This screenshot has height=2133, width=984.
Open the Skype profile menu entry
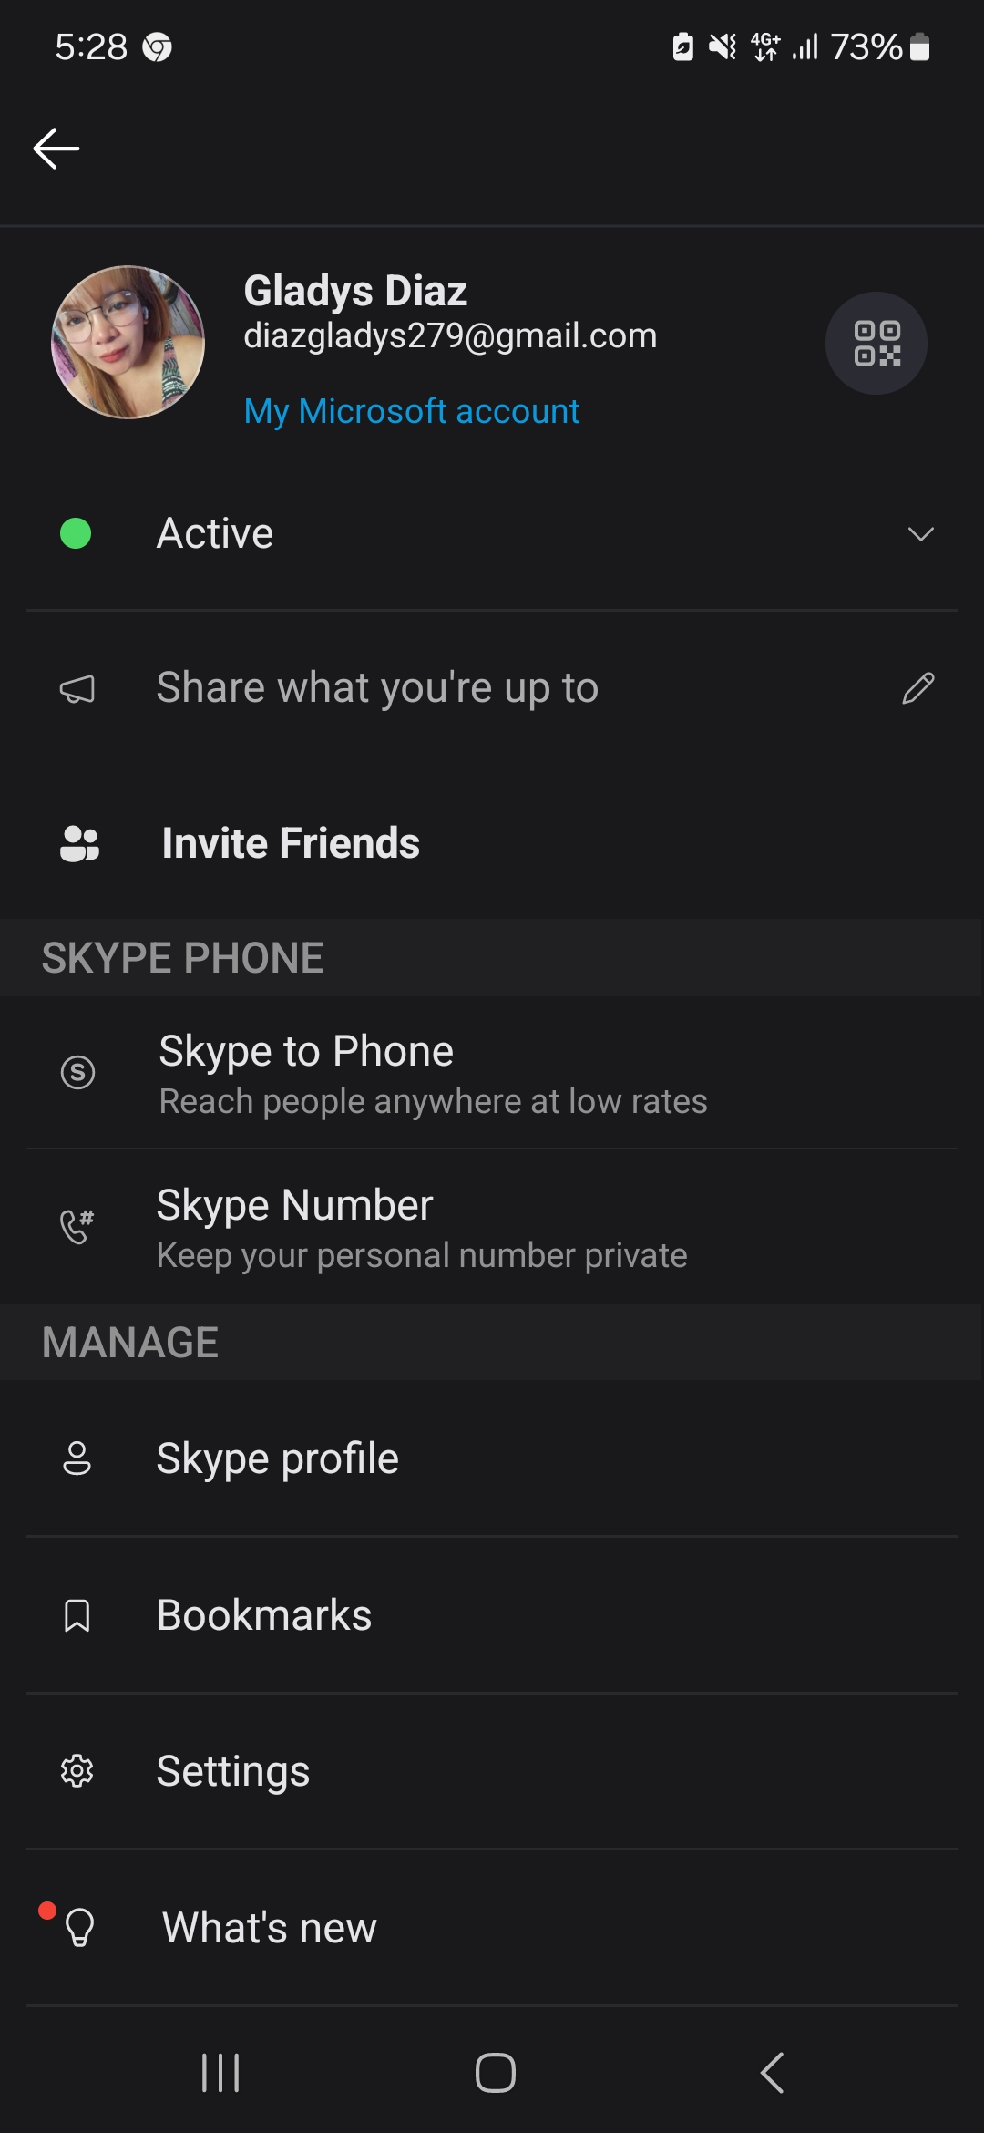coord(492,1458)
